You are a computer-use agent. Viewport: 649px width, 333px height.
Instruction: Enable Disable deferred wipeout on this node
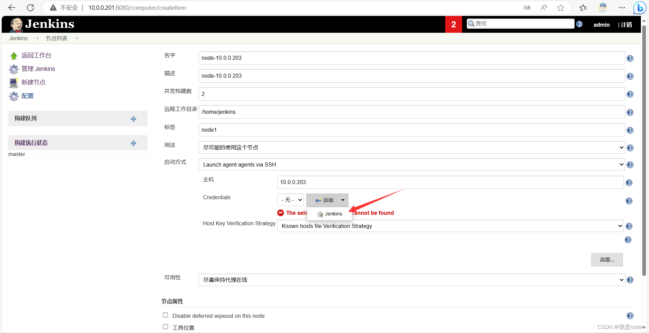coord(166,315)
